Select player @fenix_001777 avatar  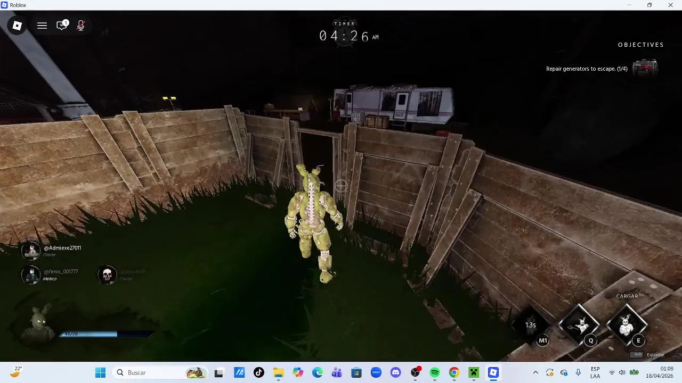(31, 274)
